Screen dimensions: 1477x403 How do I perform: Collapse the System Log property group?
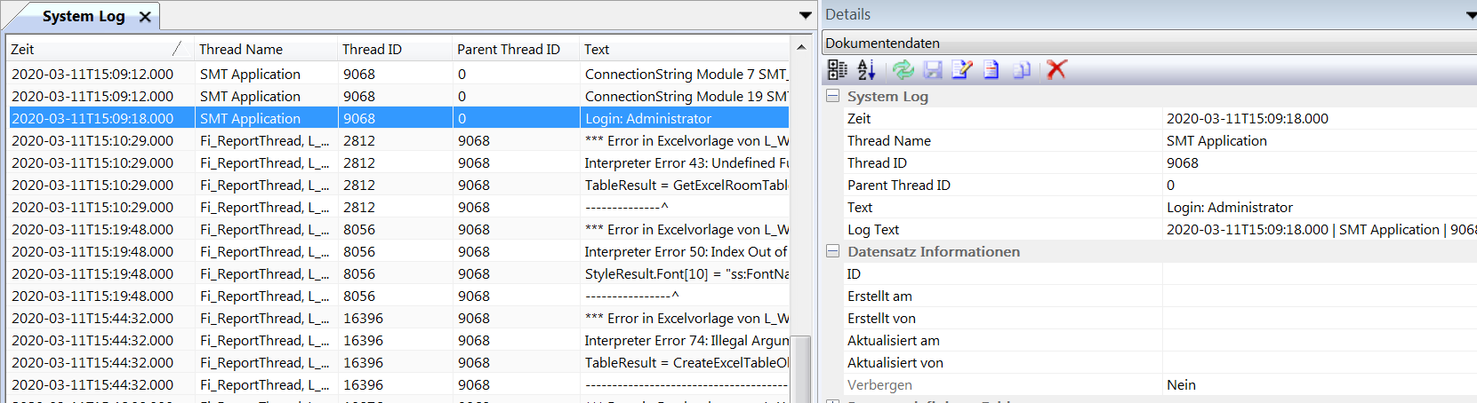click(833, 96)
